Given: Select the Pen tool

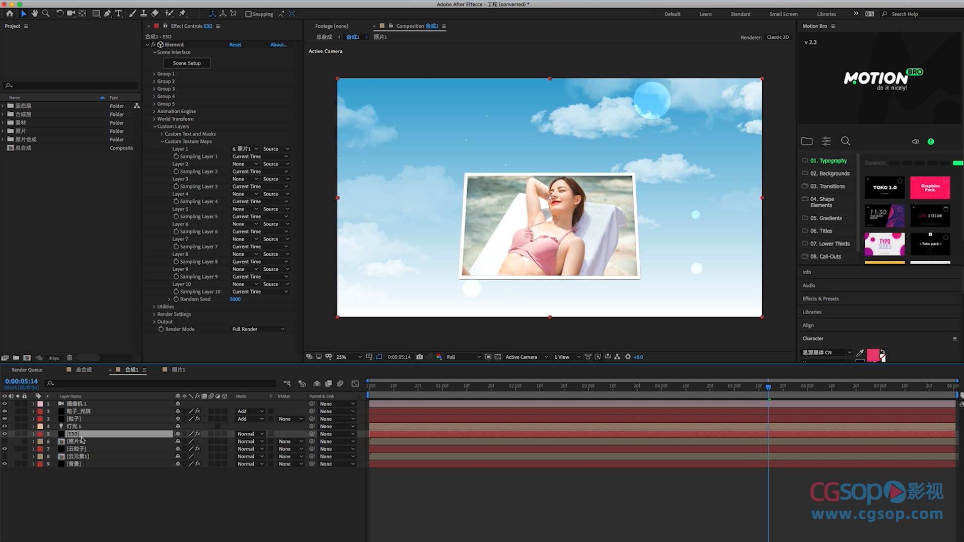Looking at the screenshot, I should pos(107,14).
